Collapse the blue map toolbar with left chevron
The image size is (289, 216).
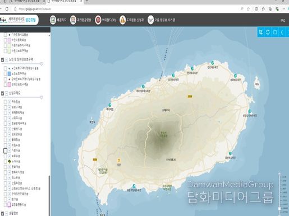click(282, 32)
